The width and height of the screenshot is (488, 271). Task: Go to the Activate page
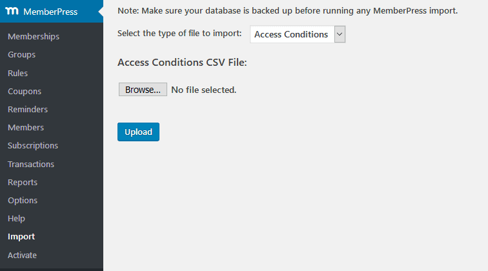click(22, 255)
